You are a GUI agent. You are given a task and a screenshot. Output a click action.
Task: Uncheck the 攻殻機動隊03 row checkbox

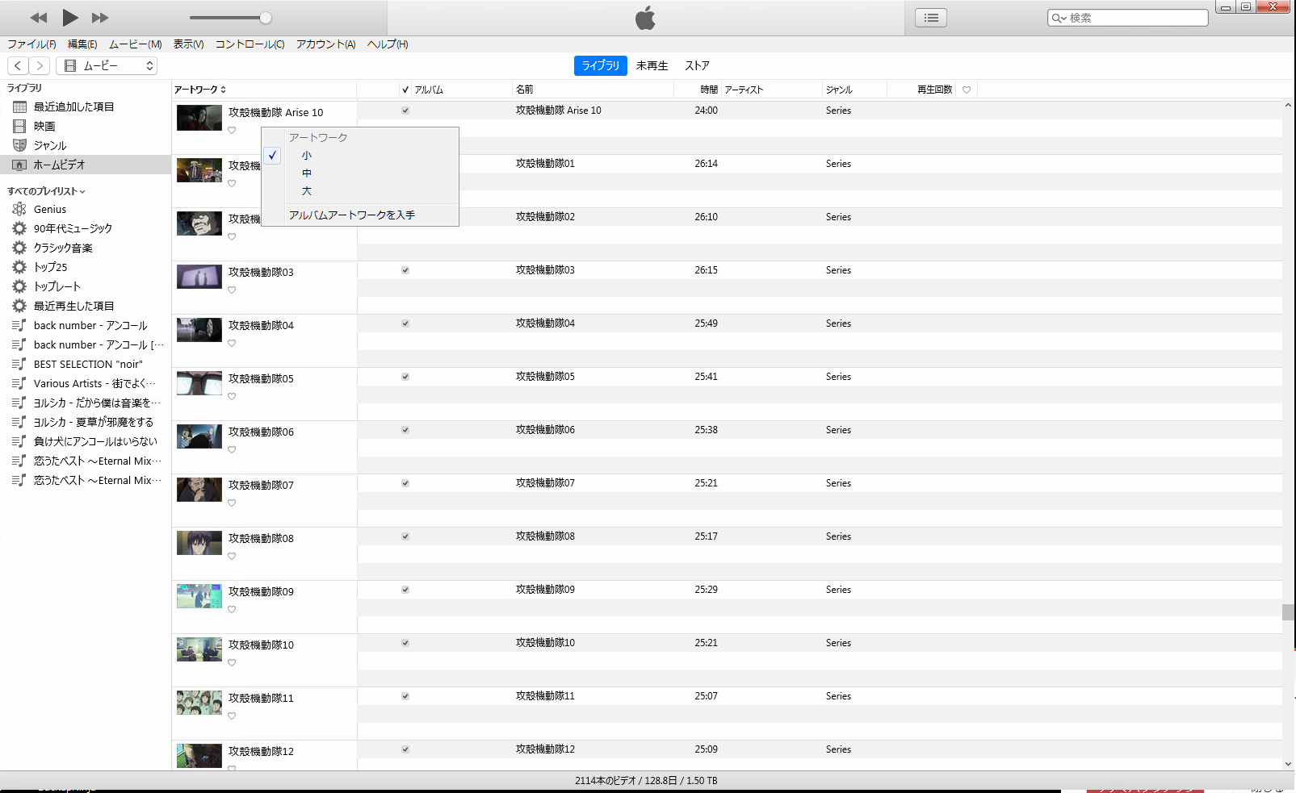405,270
